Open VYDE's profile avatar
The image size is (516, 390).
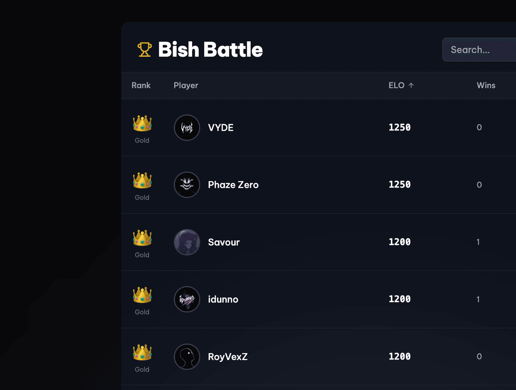tap(187, 128)
